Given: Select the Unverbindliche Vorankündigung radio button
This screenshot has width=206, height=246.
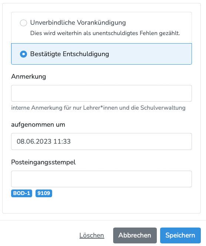Looking at the screenshot, I should 23,23.
